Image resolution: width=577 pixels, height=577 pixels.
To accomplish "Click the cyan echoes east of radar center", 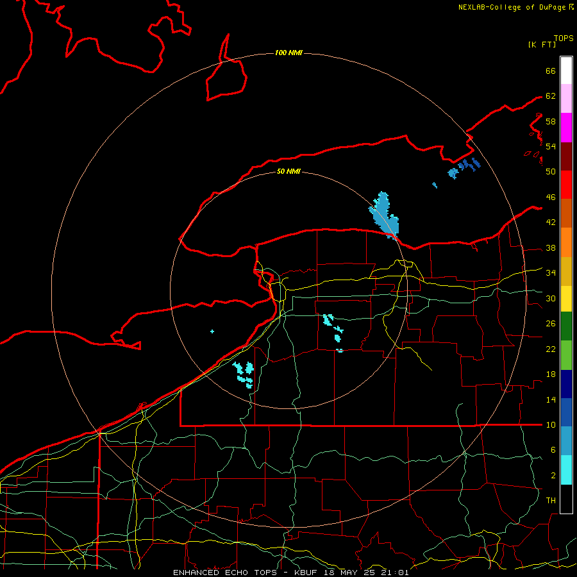I will [333, 331].
